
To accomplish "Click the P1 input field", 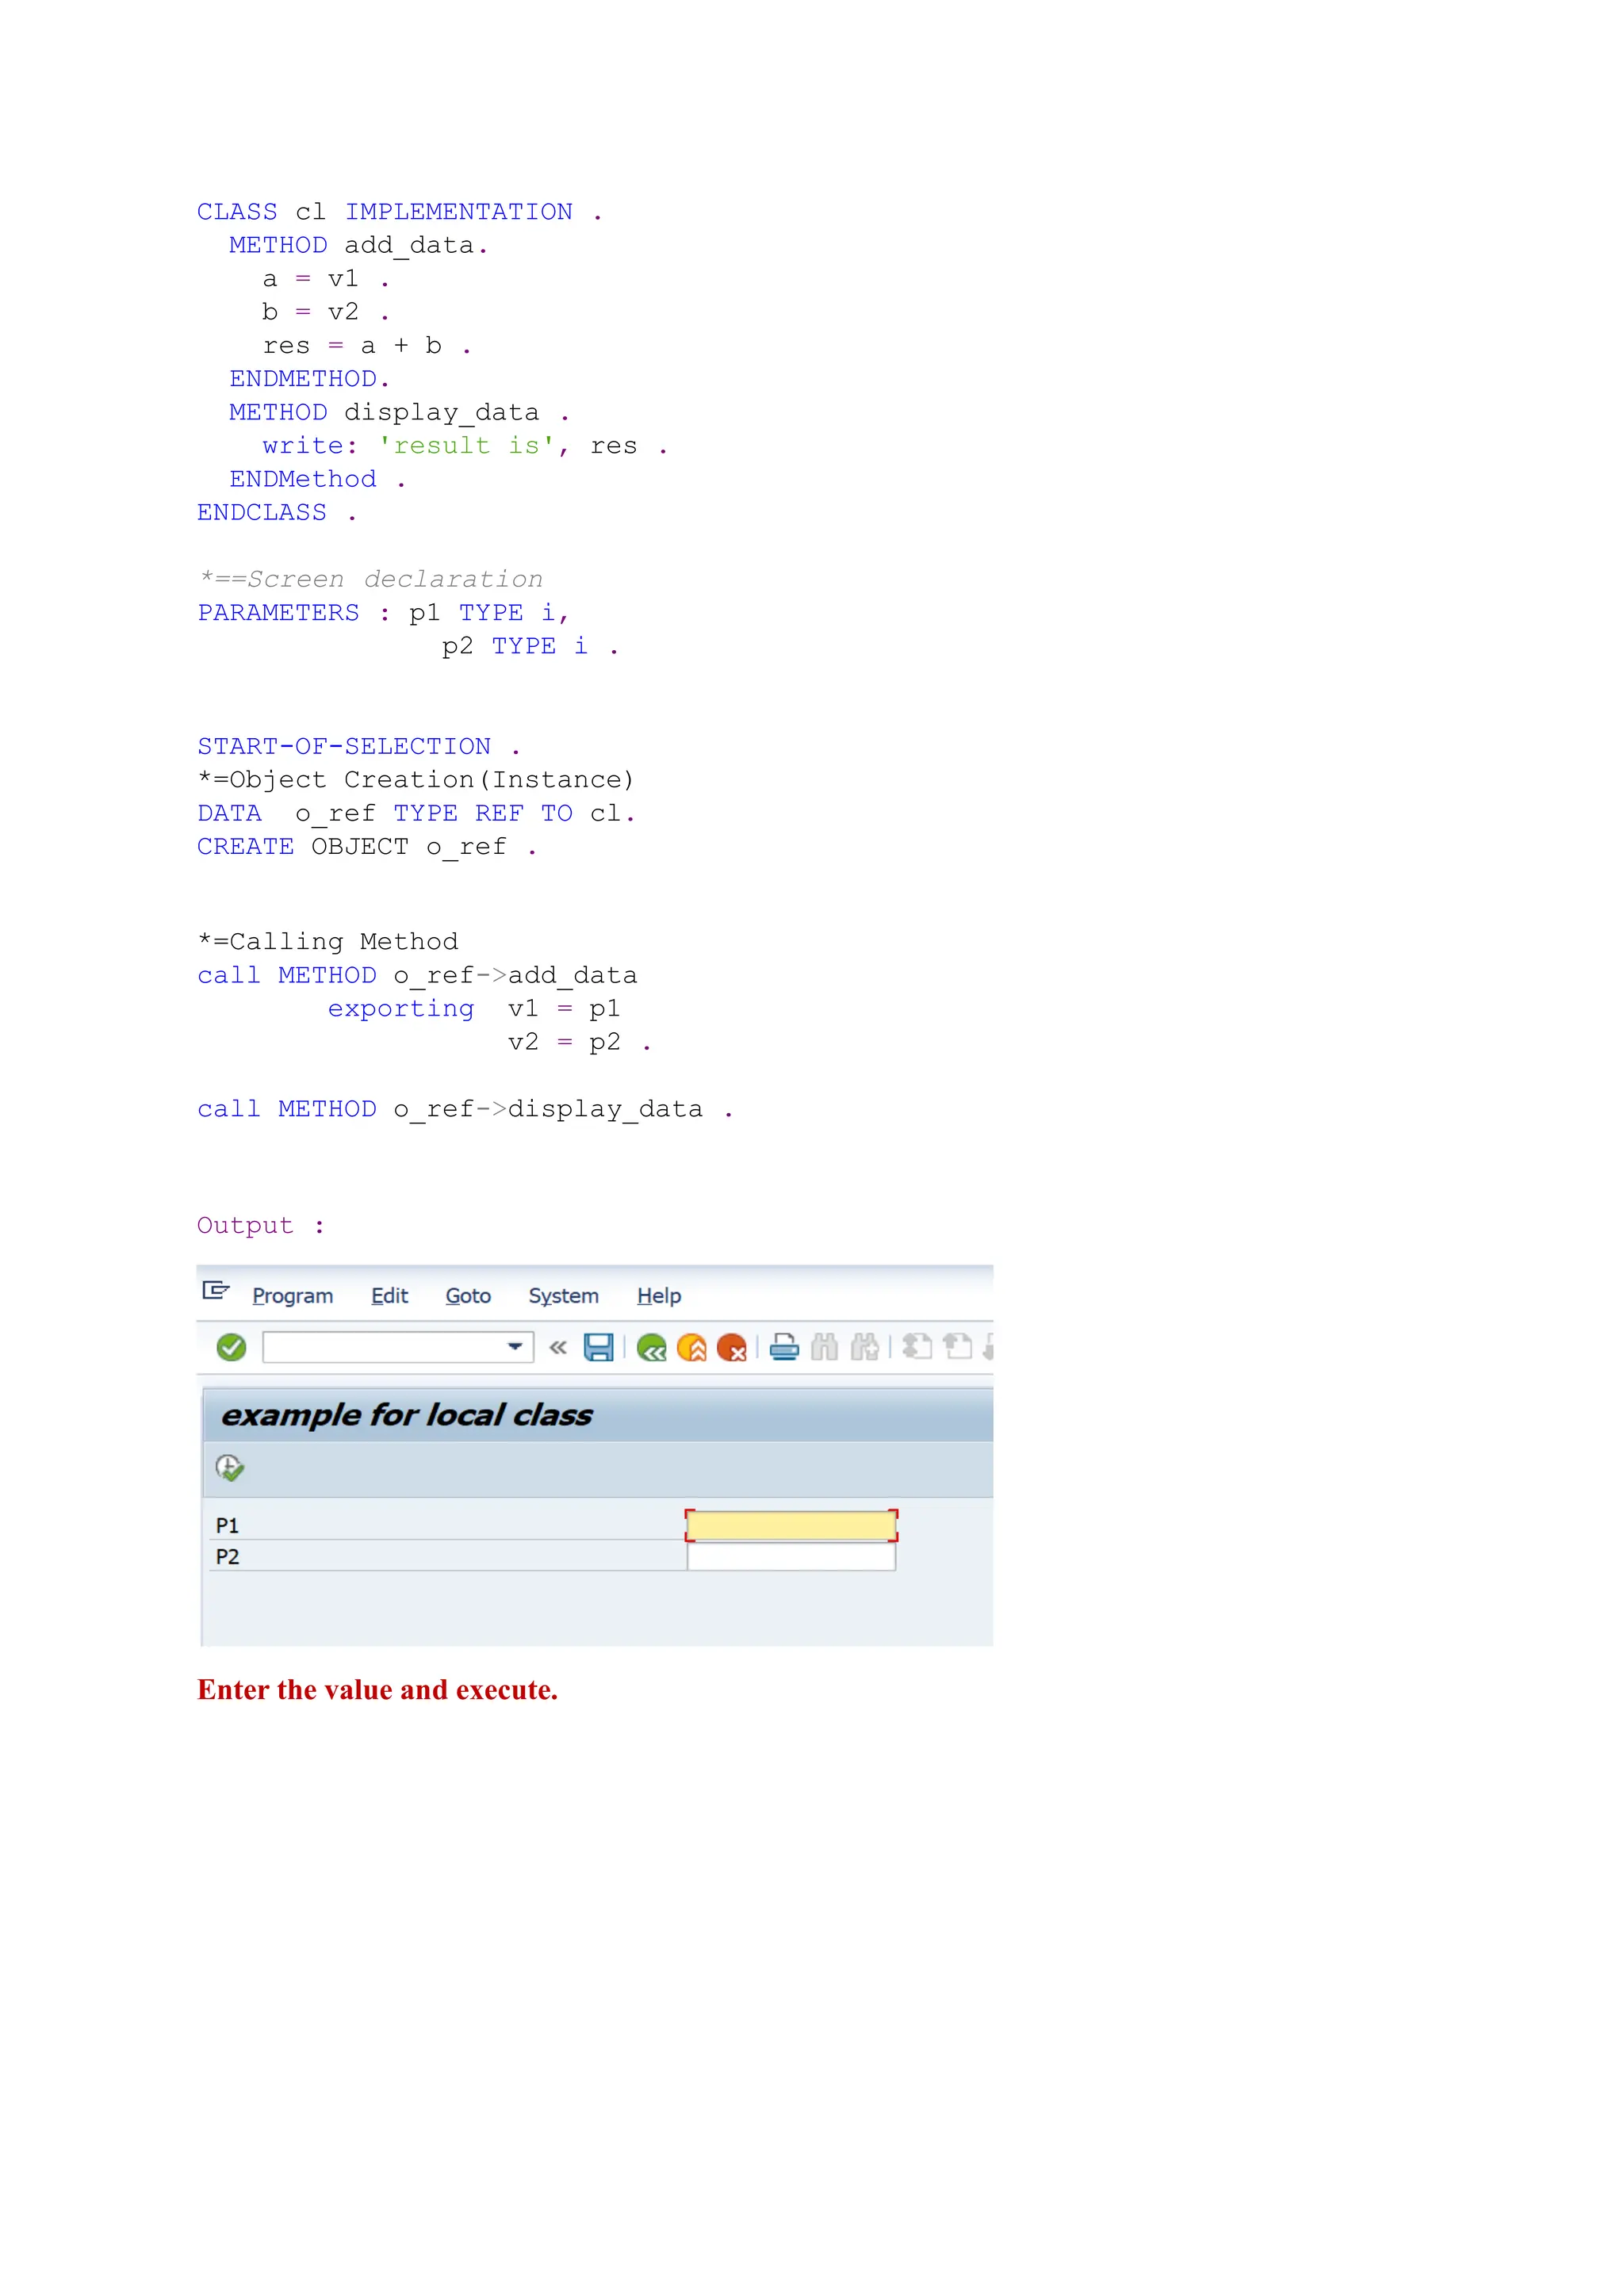I will (x=791, y=1525).
